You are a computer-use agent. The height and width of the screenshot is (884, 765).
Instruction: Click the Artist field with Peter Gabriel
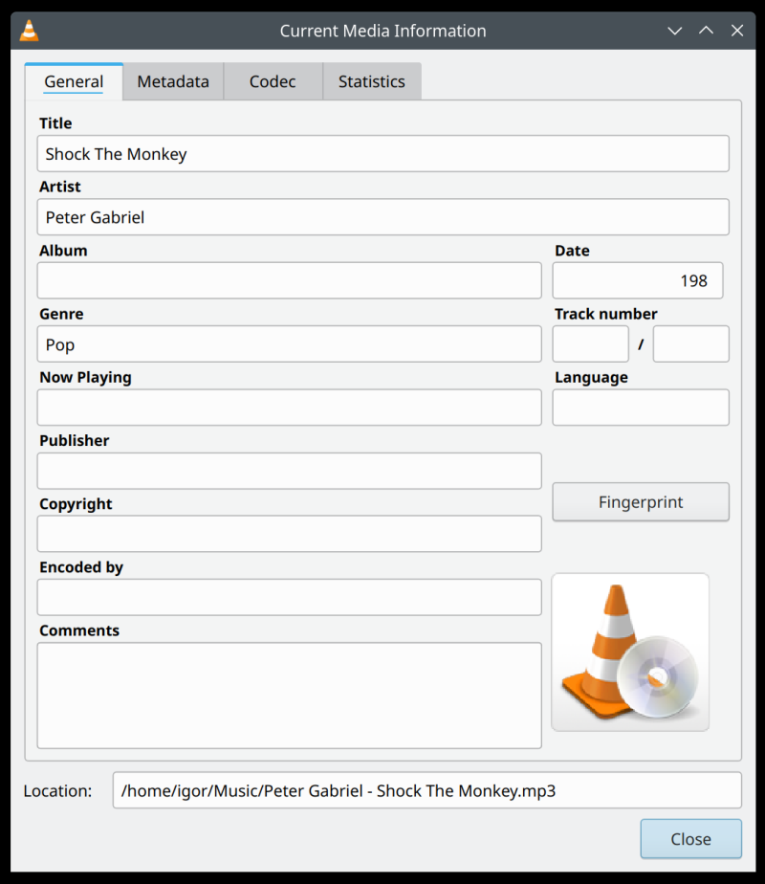coord(383,217)
